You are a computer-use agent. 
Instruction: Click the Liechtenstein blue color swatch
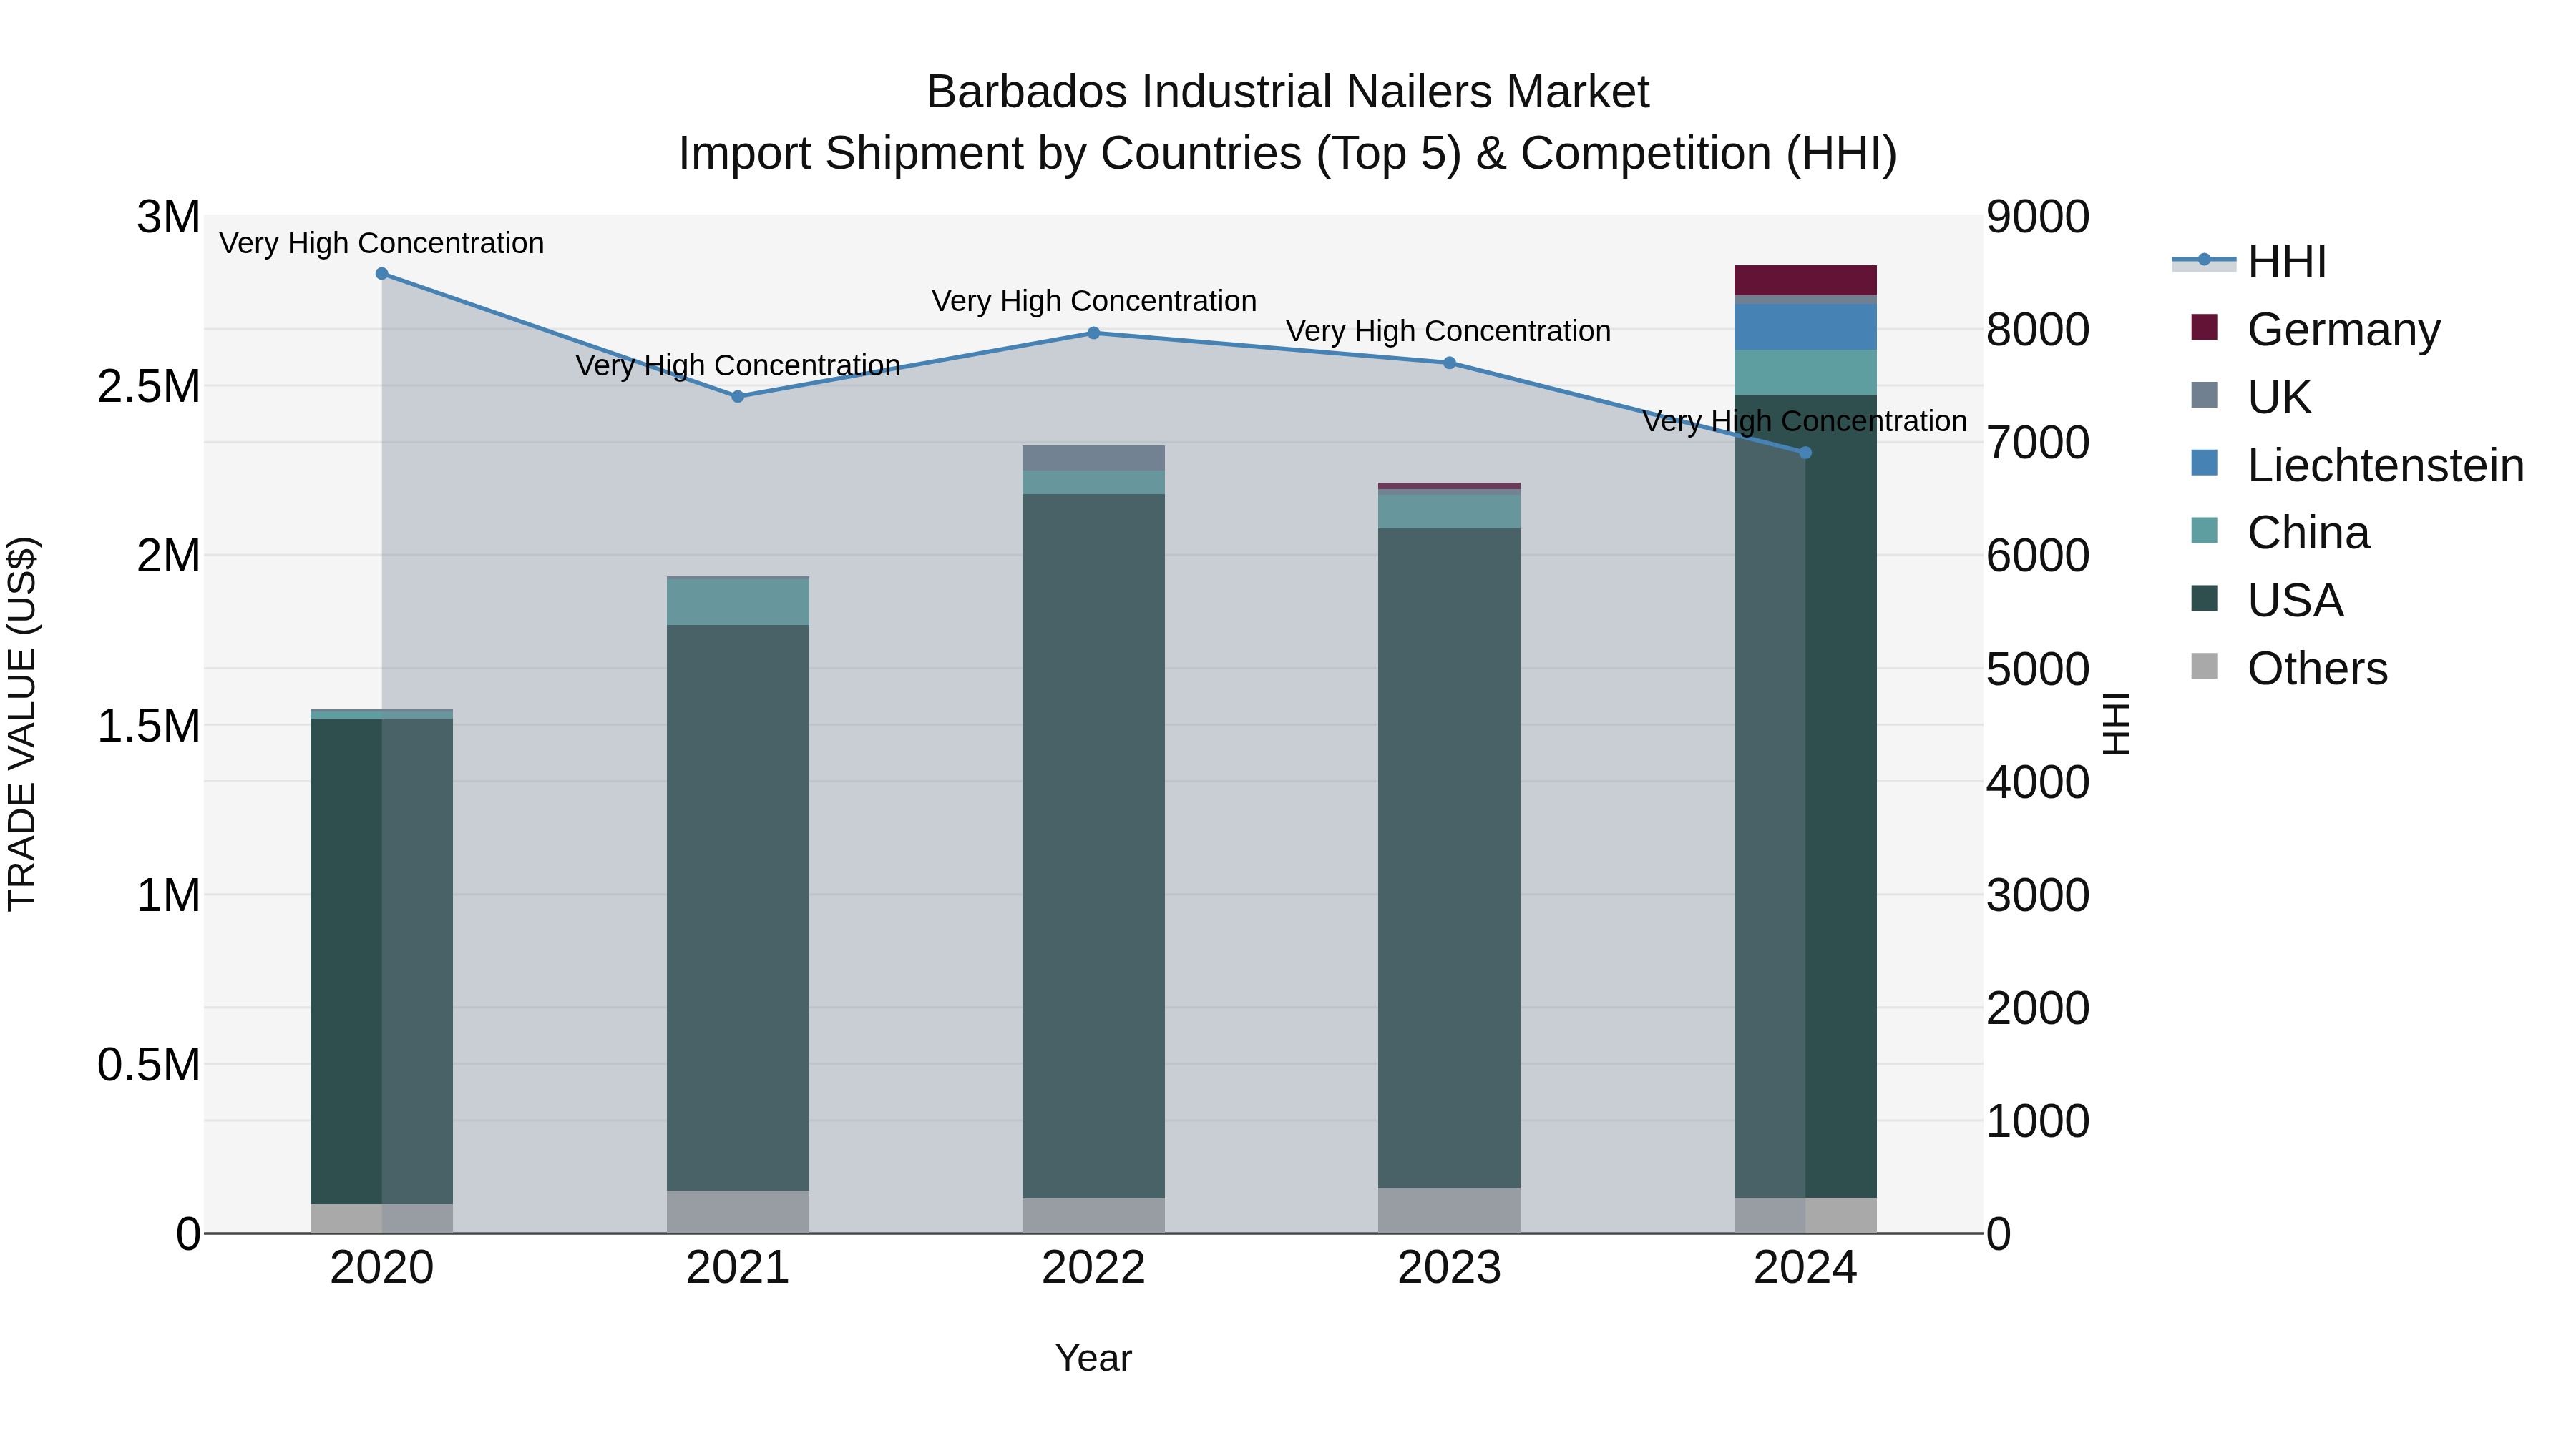2204,463
